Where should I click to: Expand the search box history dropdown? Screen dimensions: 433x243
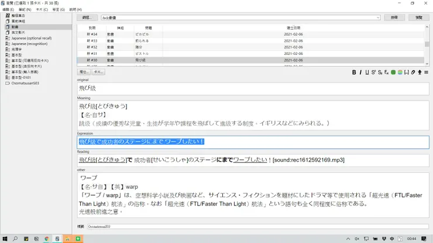coord(378,18)
